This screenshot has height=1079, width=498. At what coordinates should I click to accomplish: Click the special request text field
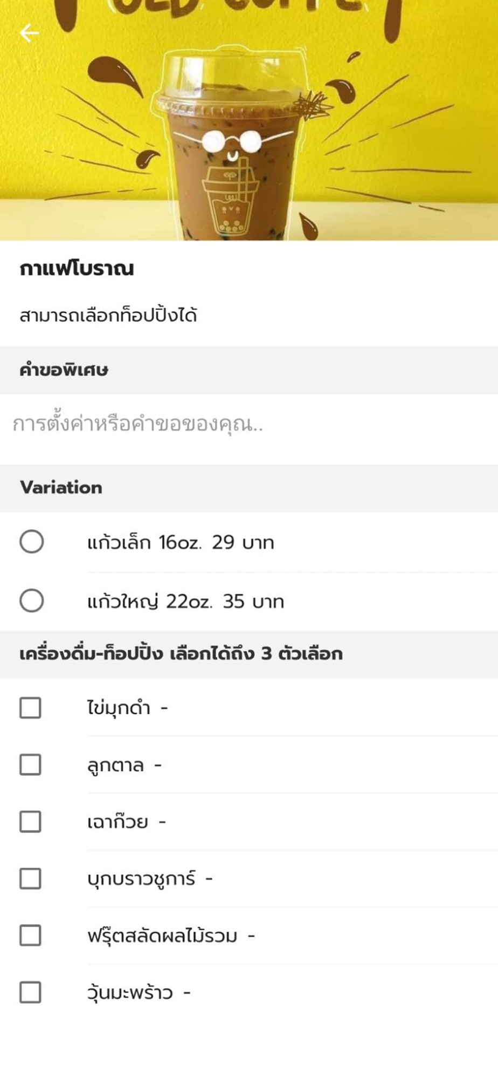point(249,425)
